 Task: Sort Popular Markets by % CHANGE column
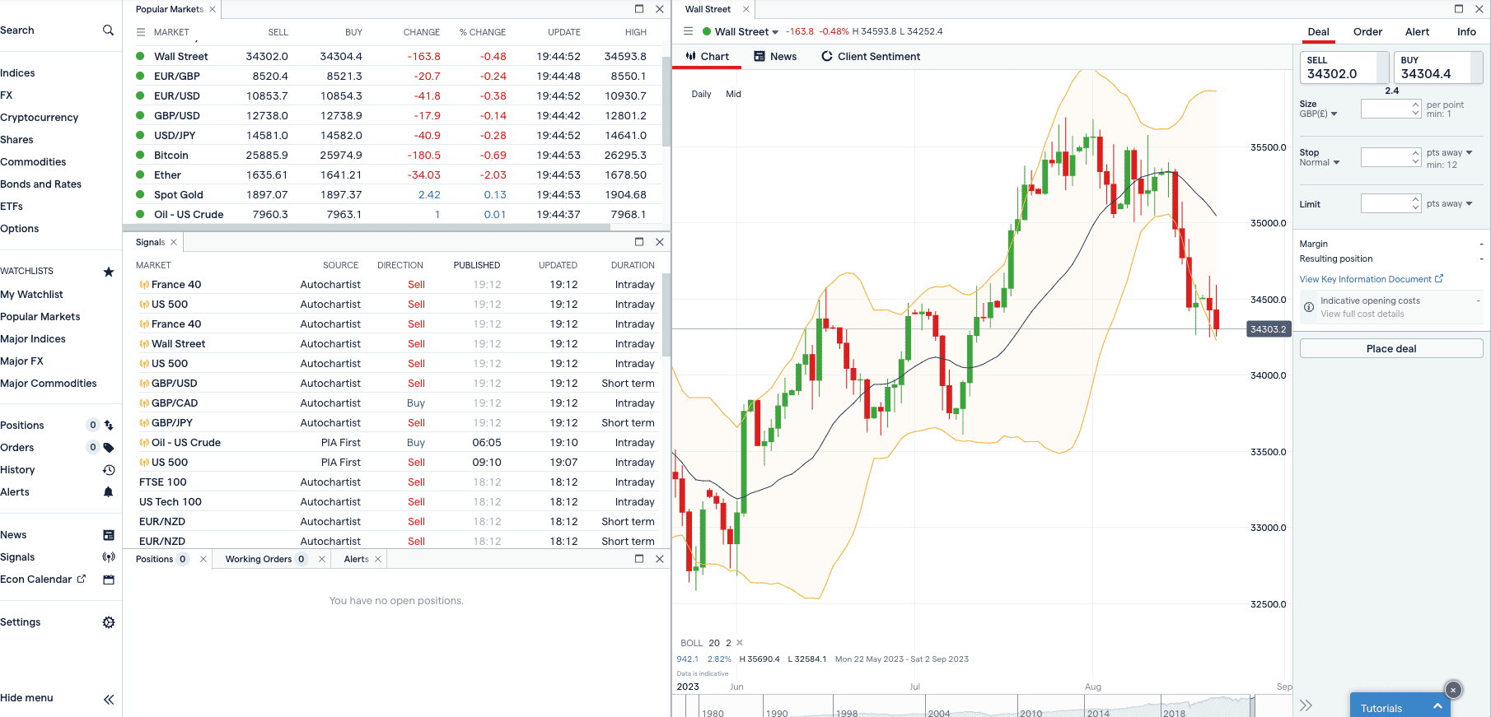point(483,32)
